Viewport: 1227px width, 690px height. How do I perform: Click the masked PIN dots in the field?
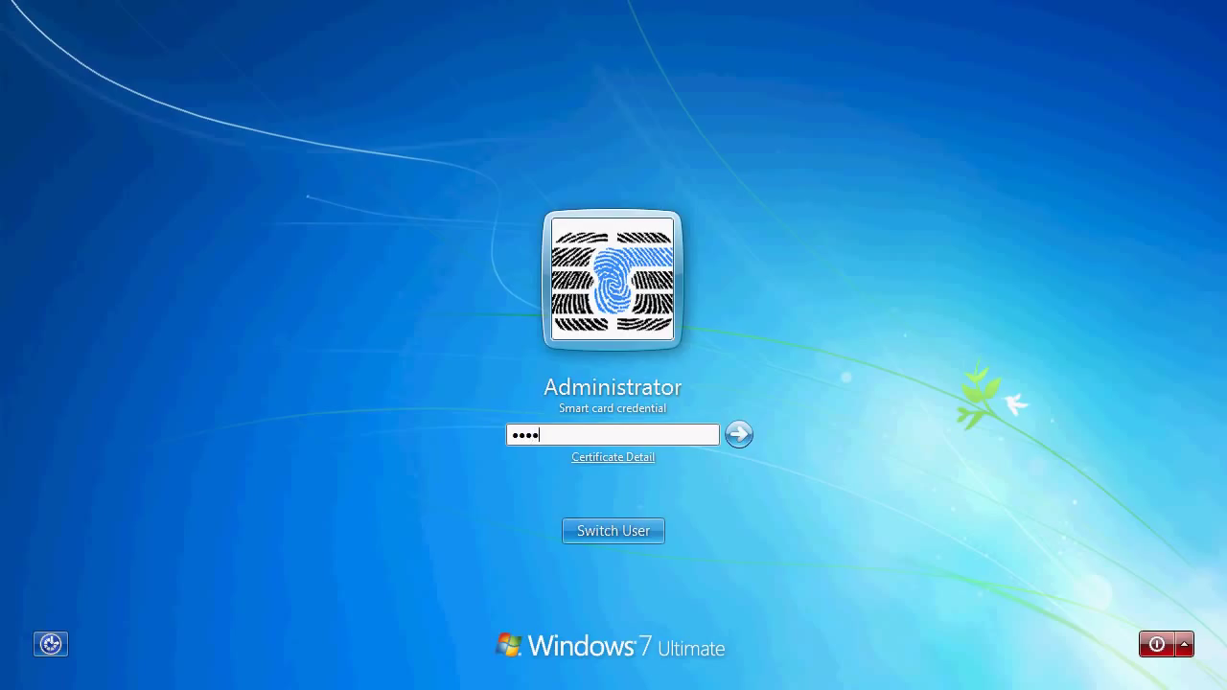[x=524, y=435]
